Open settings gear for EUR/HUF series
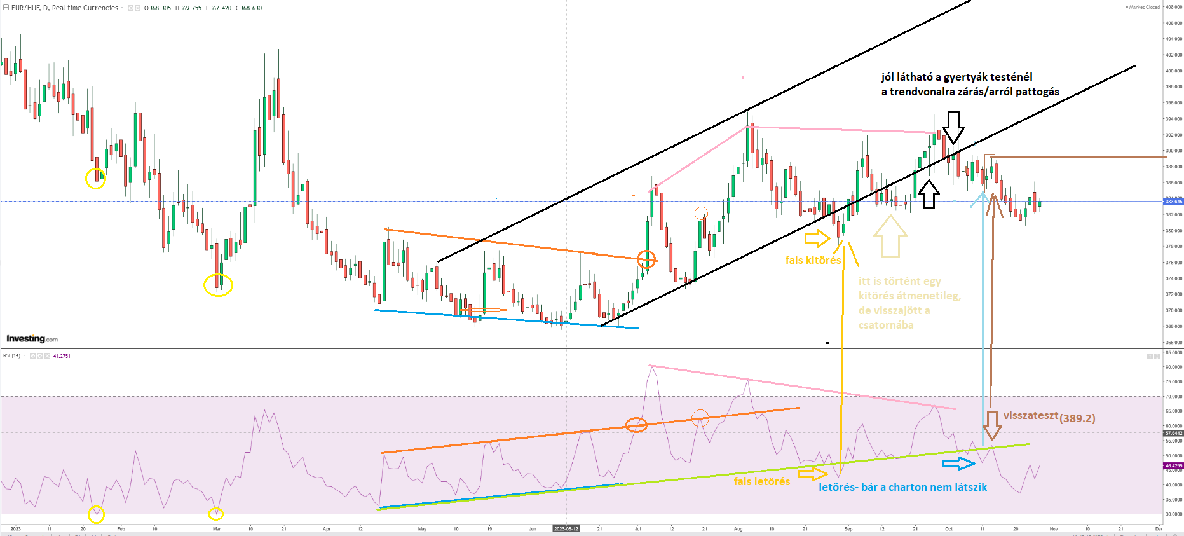This screenshot has width=1184, height=536. 137,8
